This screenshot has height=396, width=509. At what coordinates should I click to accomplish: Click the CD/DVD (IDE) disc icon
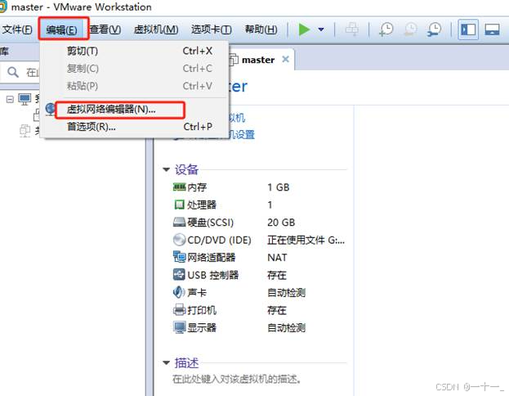pos(179,240)
